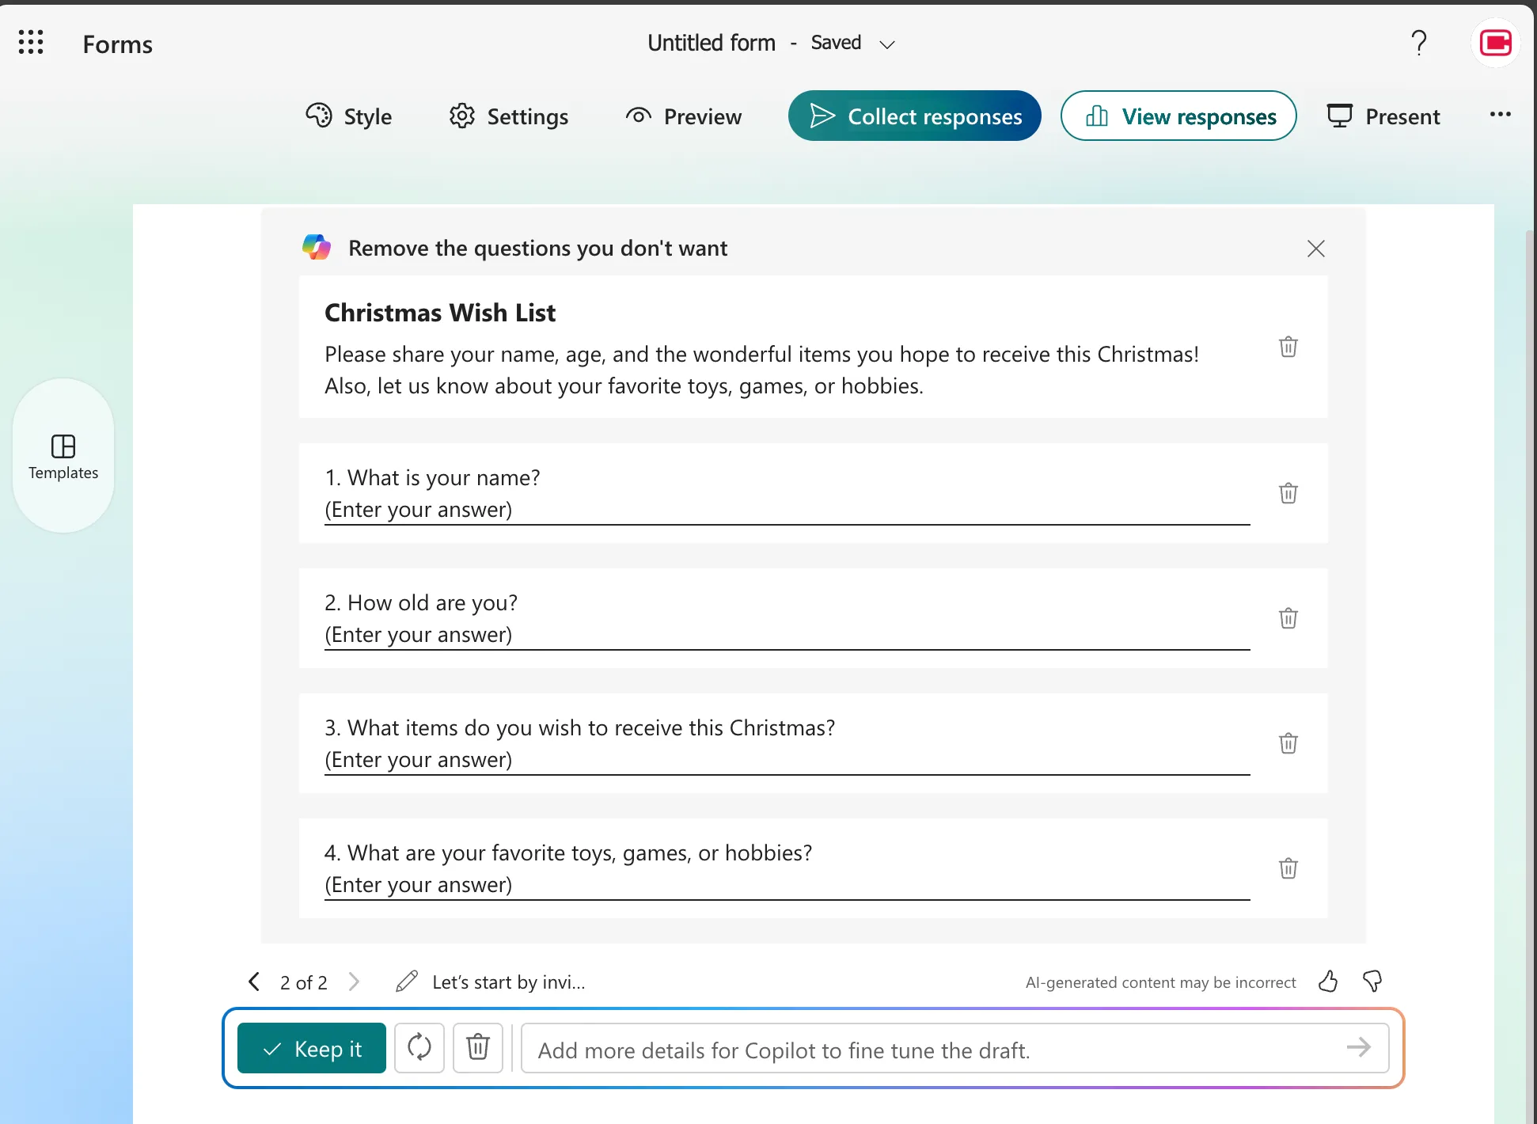Open the help question mark icon
Image resolution: width=1537 pixels, height=1124 pixels.
(x=1419, y=43)
